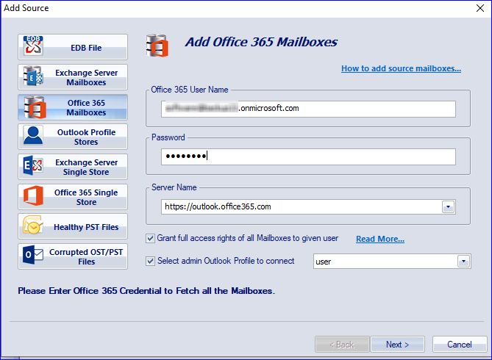Click the Office 365 Single Store label
The image size is (492, 360).
click(x=86, y=197)
